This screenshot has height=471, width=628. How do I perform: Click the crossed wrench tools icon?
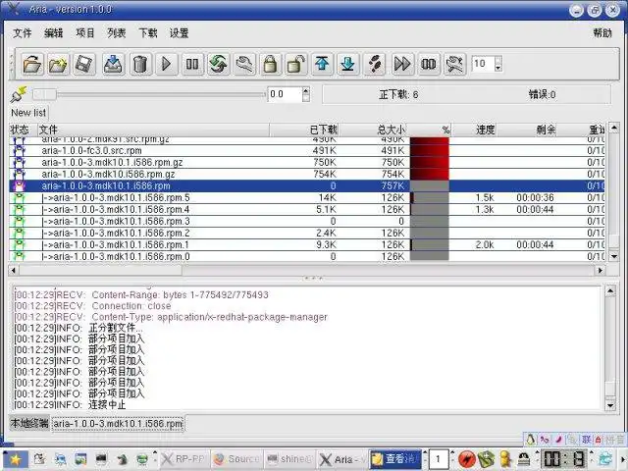(454, 64)
